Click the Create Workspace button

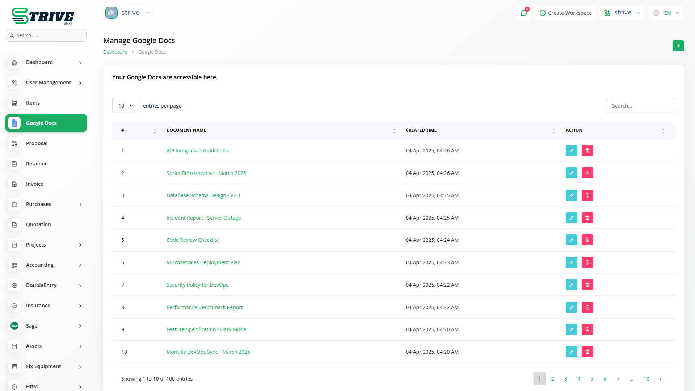(x=565, y=13)
